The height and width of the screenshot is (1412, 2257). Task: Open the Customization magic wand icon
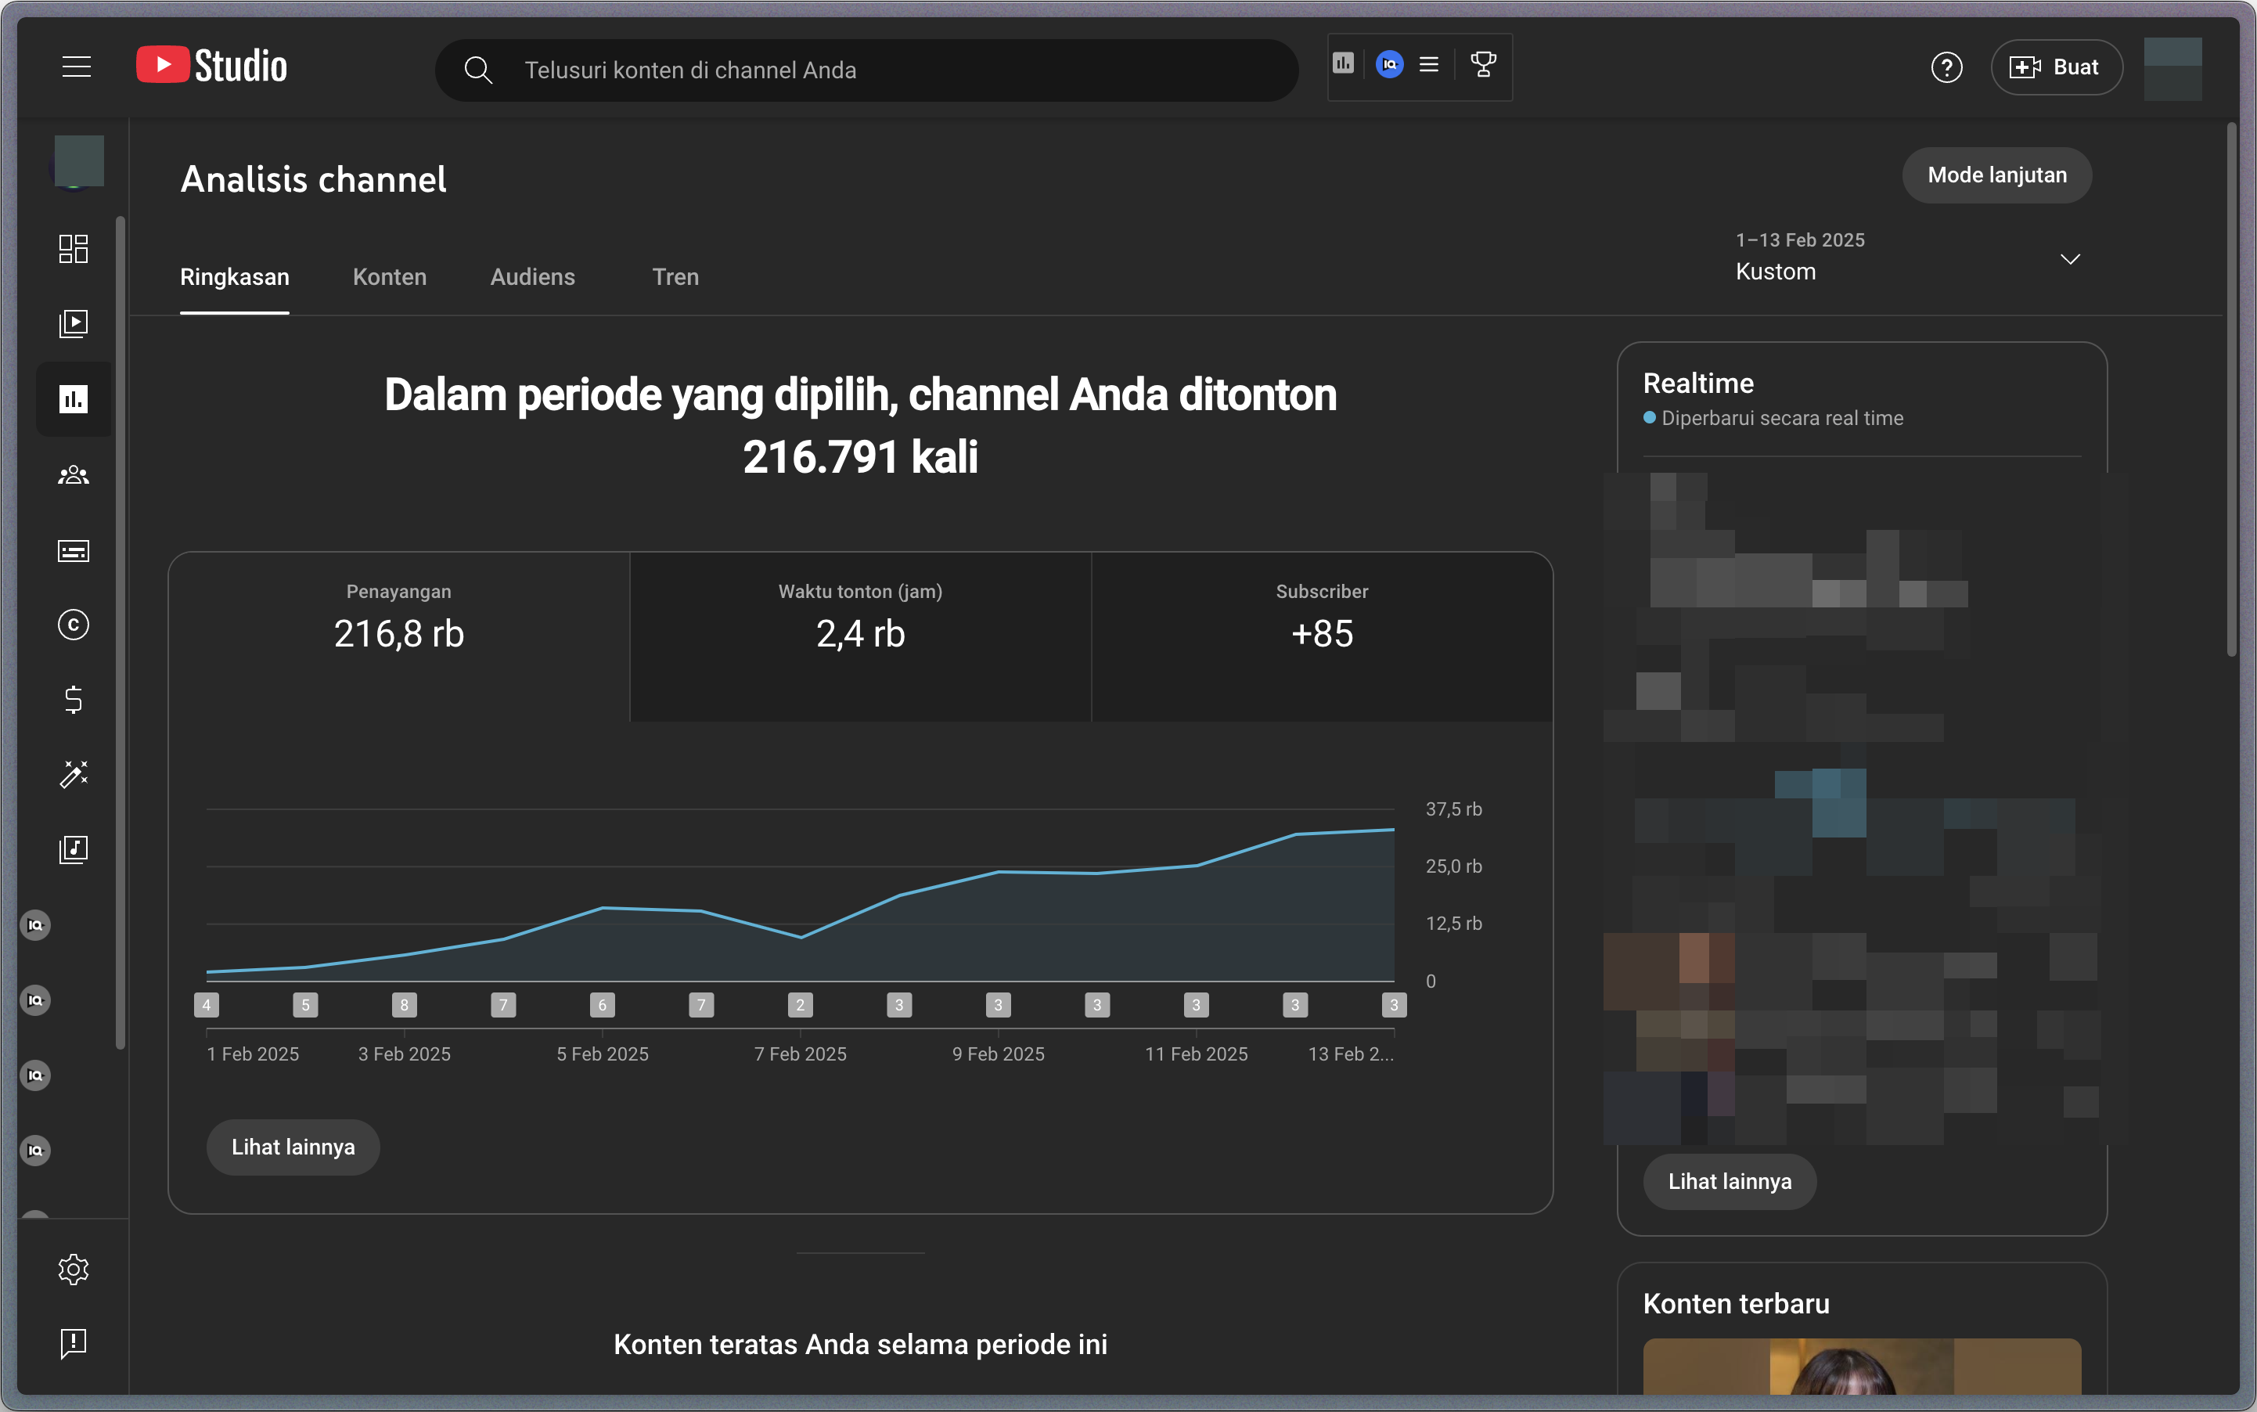click(x=73, y=774)
